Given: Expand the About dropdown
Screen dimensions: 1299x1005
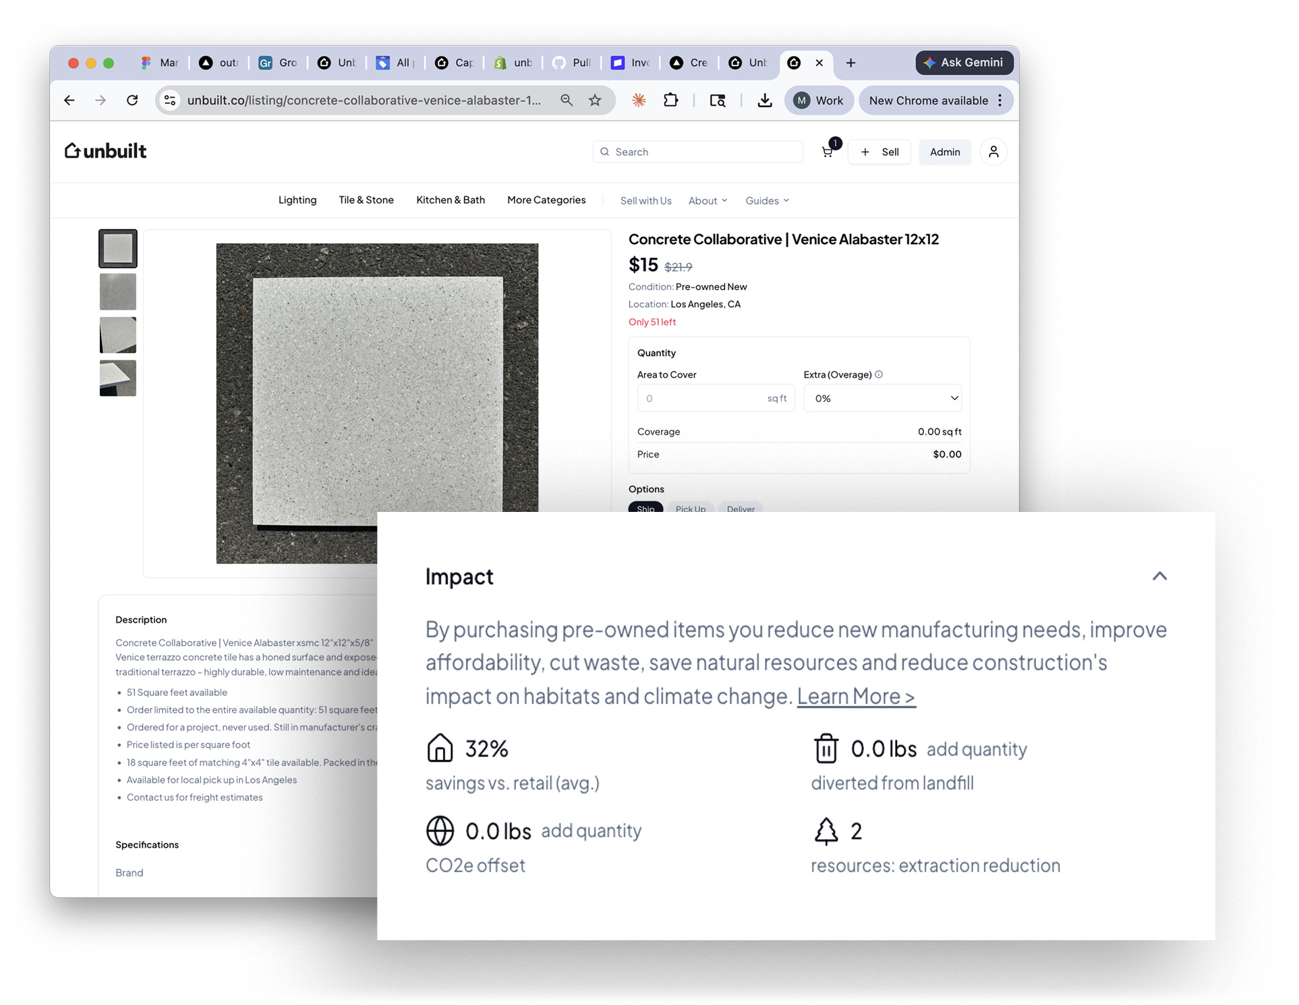Looking at the screenshot, I should pyautogui.click(x=708, y=201).
